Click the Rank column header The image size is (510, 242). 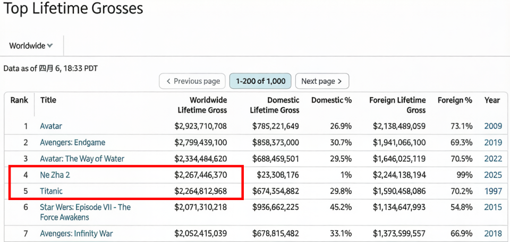click(x=19, y=100)
